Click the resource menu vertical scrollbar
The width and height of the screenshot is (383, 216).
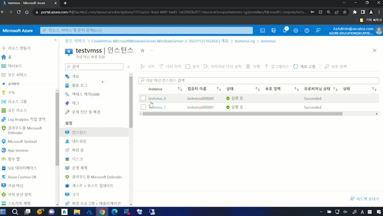[x=131, y=102]
